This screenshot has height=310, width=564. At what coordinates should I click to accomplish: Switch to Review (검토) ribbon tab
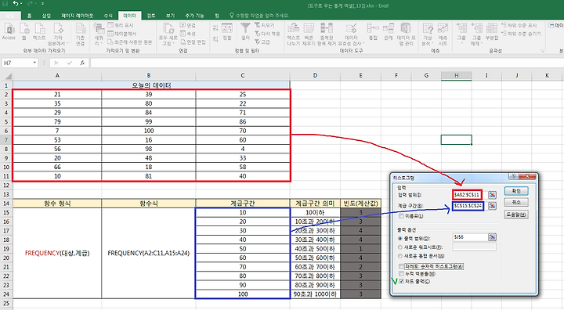[151, 16]
